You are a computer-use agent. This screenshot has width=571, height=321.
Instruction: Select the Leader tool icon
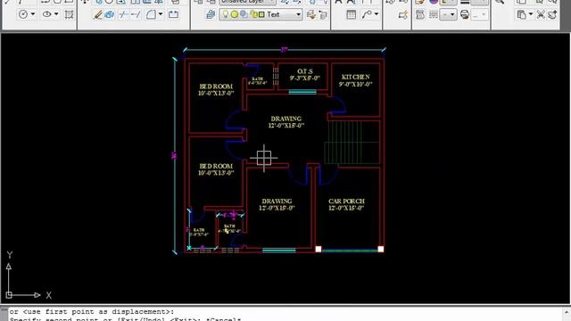(367, 14)
